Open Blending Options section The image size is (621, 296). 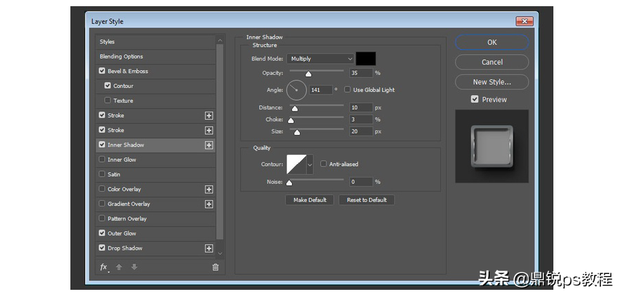tap(156, 56)
